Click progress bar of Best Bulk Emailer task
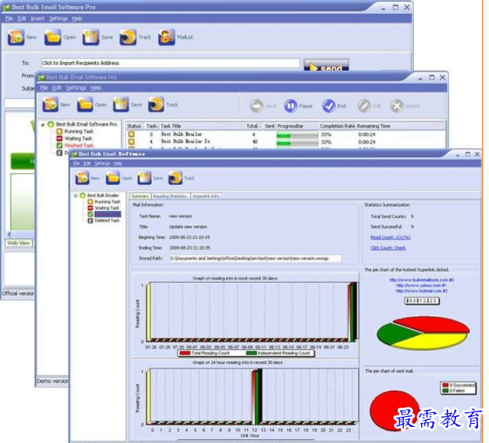Image resolution: width=489 pixels, height=443 pixels. (297, 135)
